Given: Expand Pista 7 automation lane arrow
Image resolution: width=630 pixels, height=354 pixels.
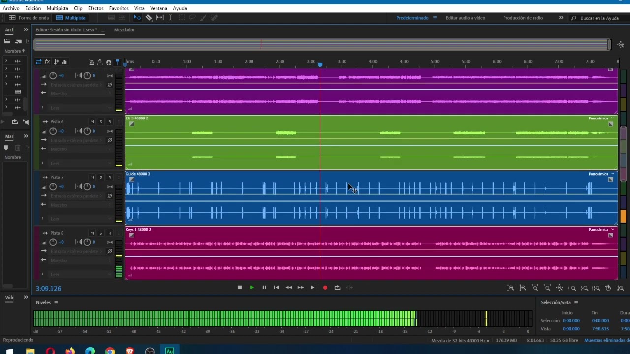Looking at the screenshot, I should [42, 219].
